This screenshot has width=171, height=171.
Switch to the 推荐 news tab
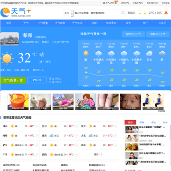[130, 122]
